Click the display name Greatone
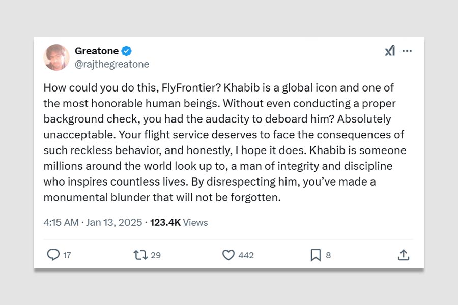Viewport: 458px width, 305px height. [97, 51]
